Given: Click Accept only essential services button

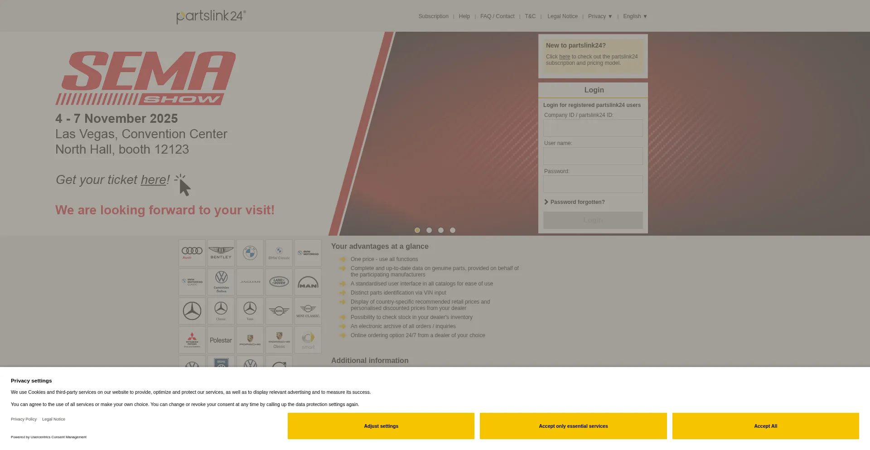Looking at the screenshot, I should pos(573,426).
